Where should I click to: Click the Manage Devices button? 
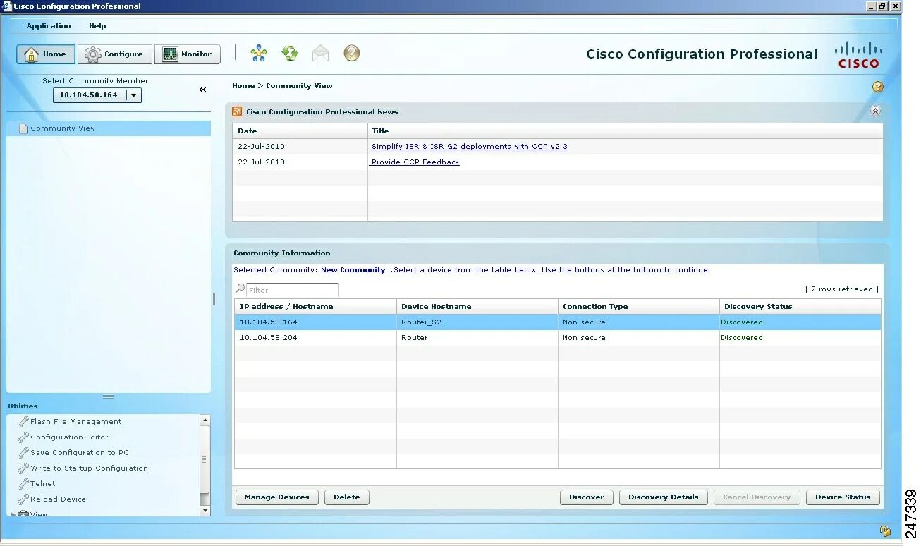tap(277, 497)
